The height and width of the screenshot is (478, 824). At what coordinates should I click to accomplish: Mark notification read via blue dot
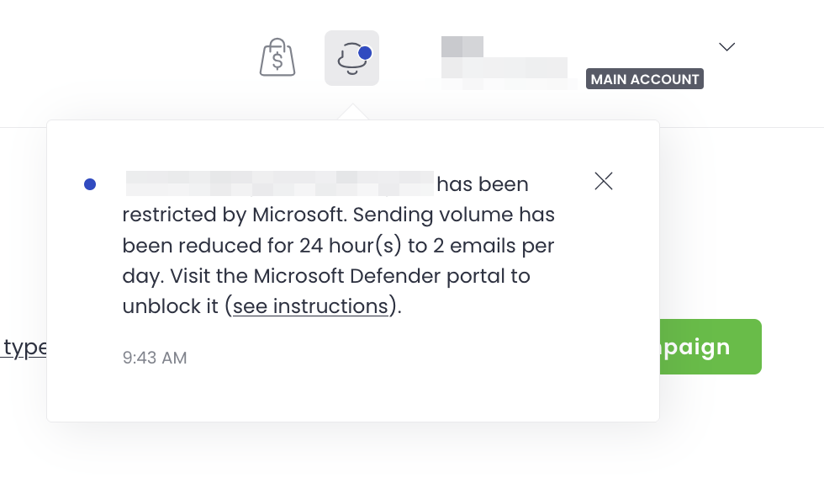(90, 184)
